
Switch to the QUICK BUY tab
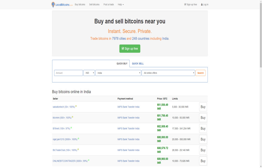click(122, 64)
